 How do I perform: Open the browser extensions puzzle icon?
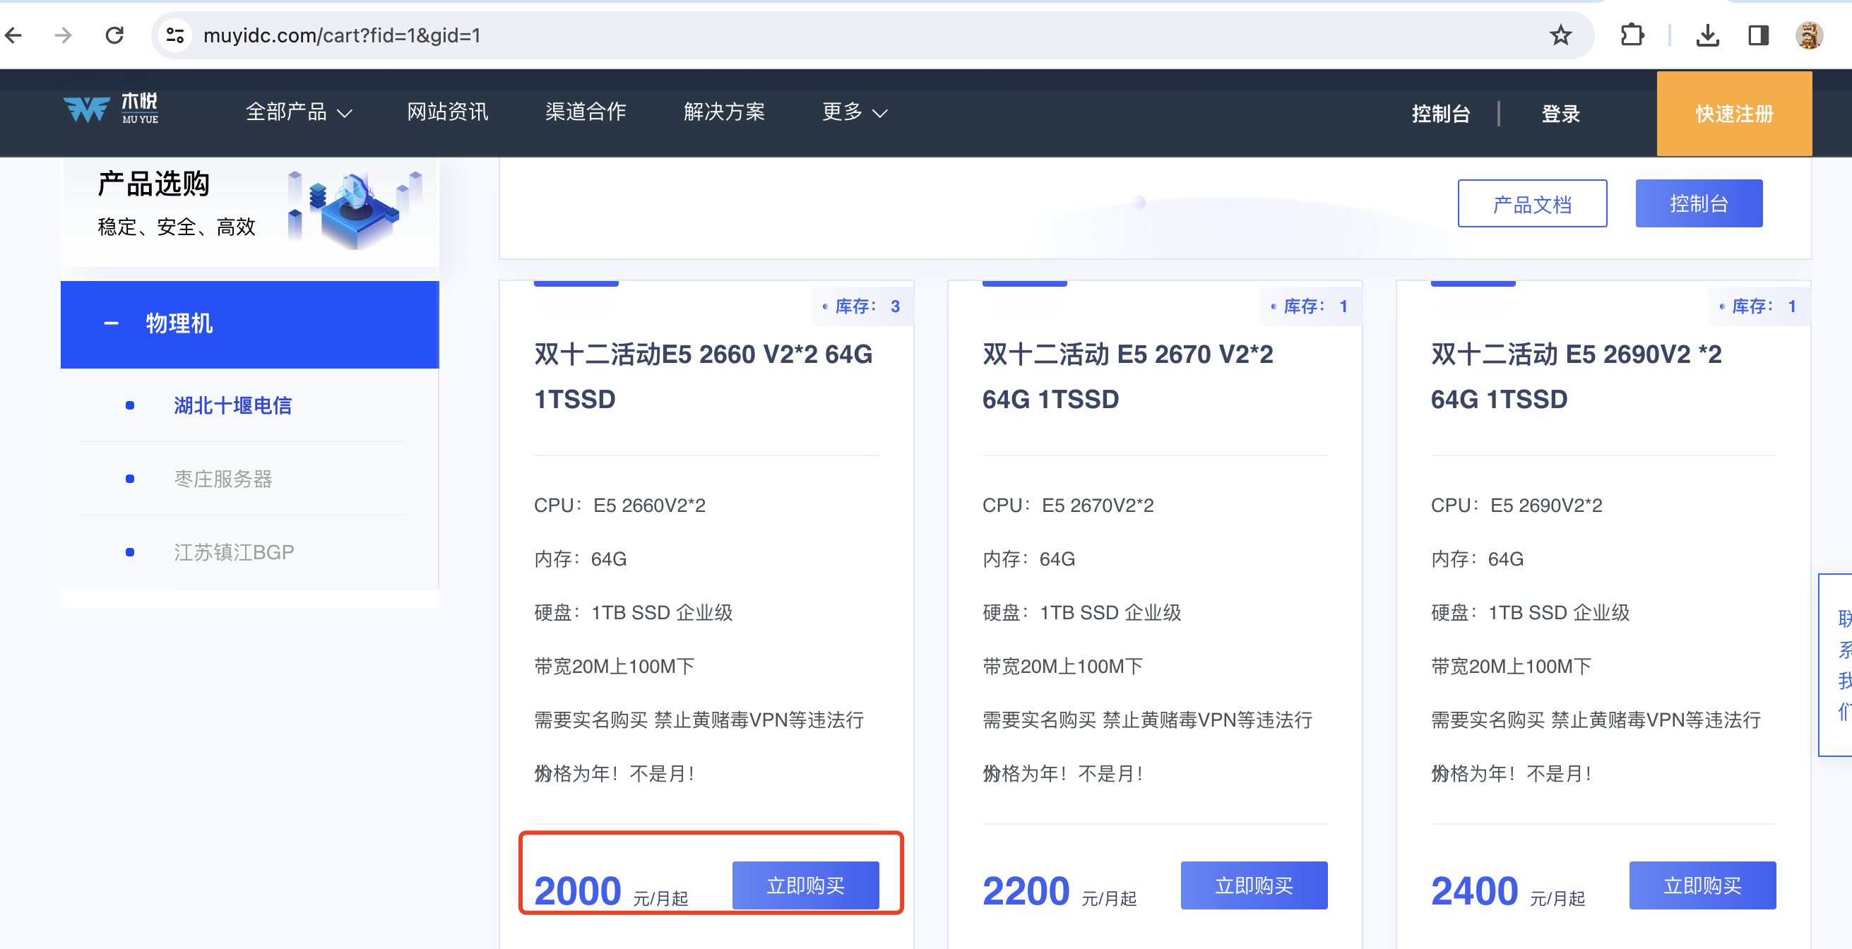coord(1632,35)
